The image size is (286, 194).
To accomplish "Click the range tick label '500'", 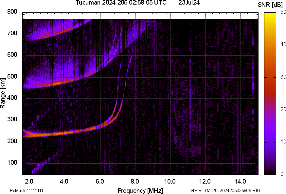I will pos(12,76).
